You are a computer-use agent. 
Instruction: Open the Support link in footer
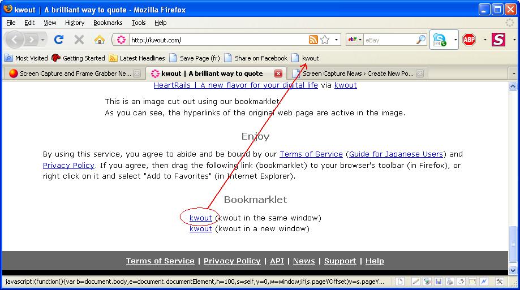[340, 261]
